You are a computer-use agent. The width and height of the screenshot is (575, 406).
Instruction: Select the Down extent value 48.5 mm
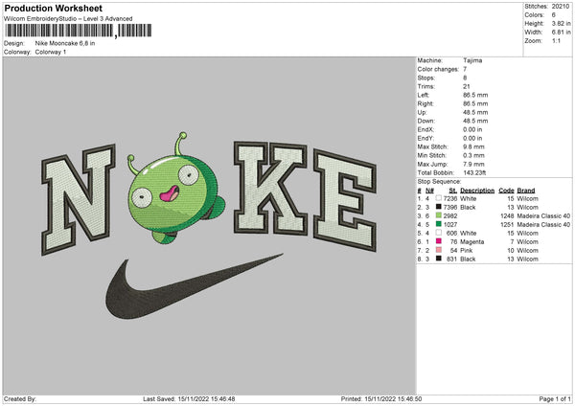(x=475, y=121)
